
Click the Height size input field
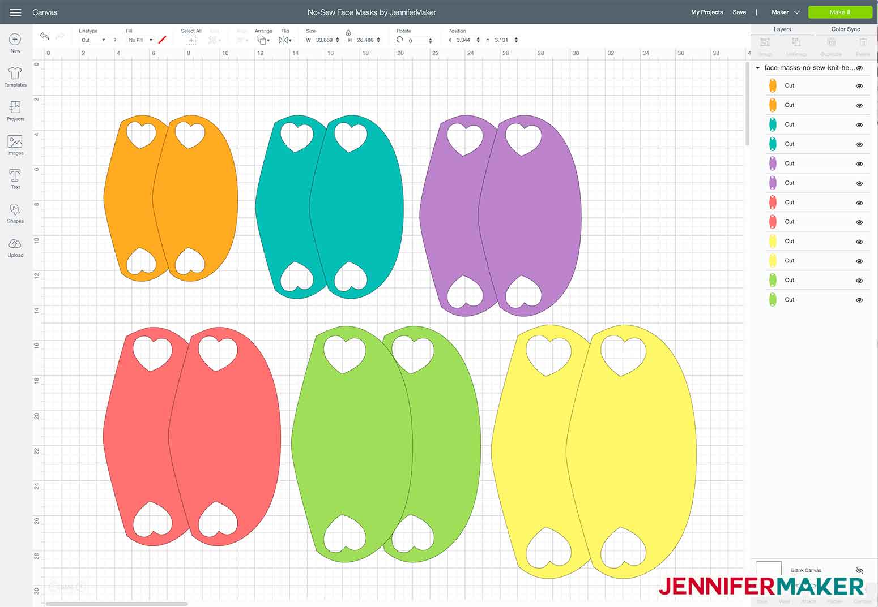(x=365, y=40)
